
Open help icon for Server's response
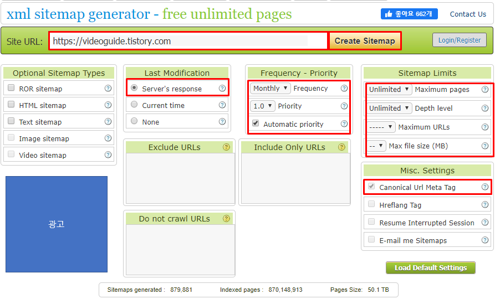[x=222, y=88]
